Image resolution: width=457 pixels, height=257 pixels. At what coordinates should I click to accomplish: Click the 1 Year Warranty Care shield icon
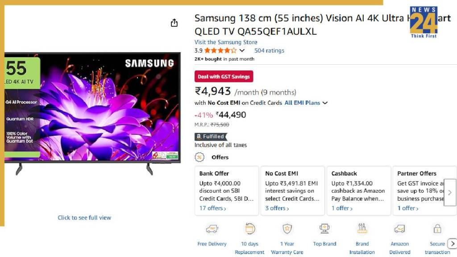tap(287, 229)
